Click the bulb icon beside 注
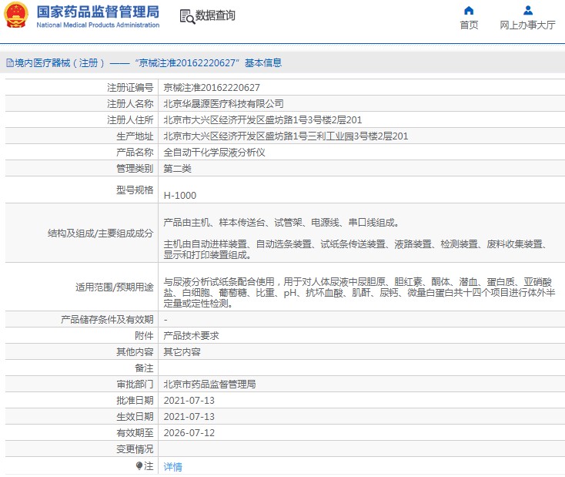This screenshot has height=477, width=565. (x=139, y=466)
